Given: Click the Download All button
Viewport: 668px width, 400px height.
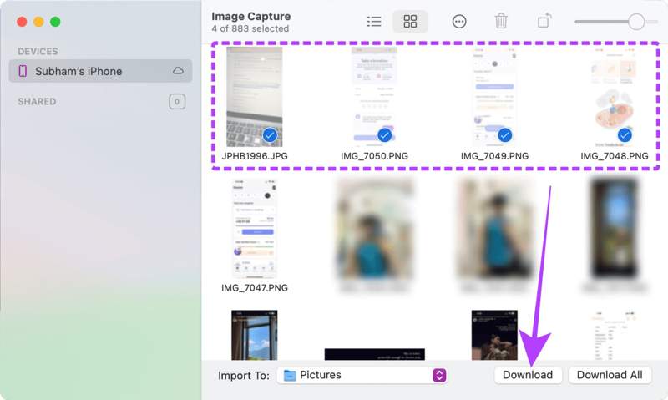Looking at the screenshot, I should pos(610,375).
